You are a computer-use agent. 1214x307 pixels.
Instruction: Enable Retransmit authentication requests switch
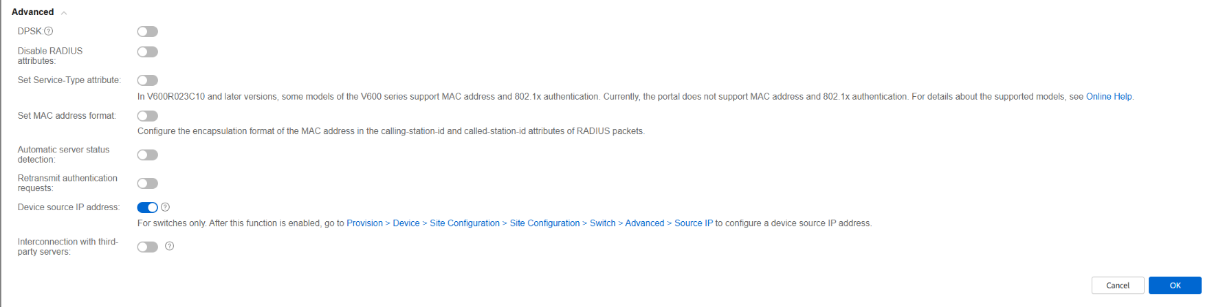(147, 183)
